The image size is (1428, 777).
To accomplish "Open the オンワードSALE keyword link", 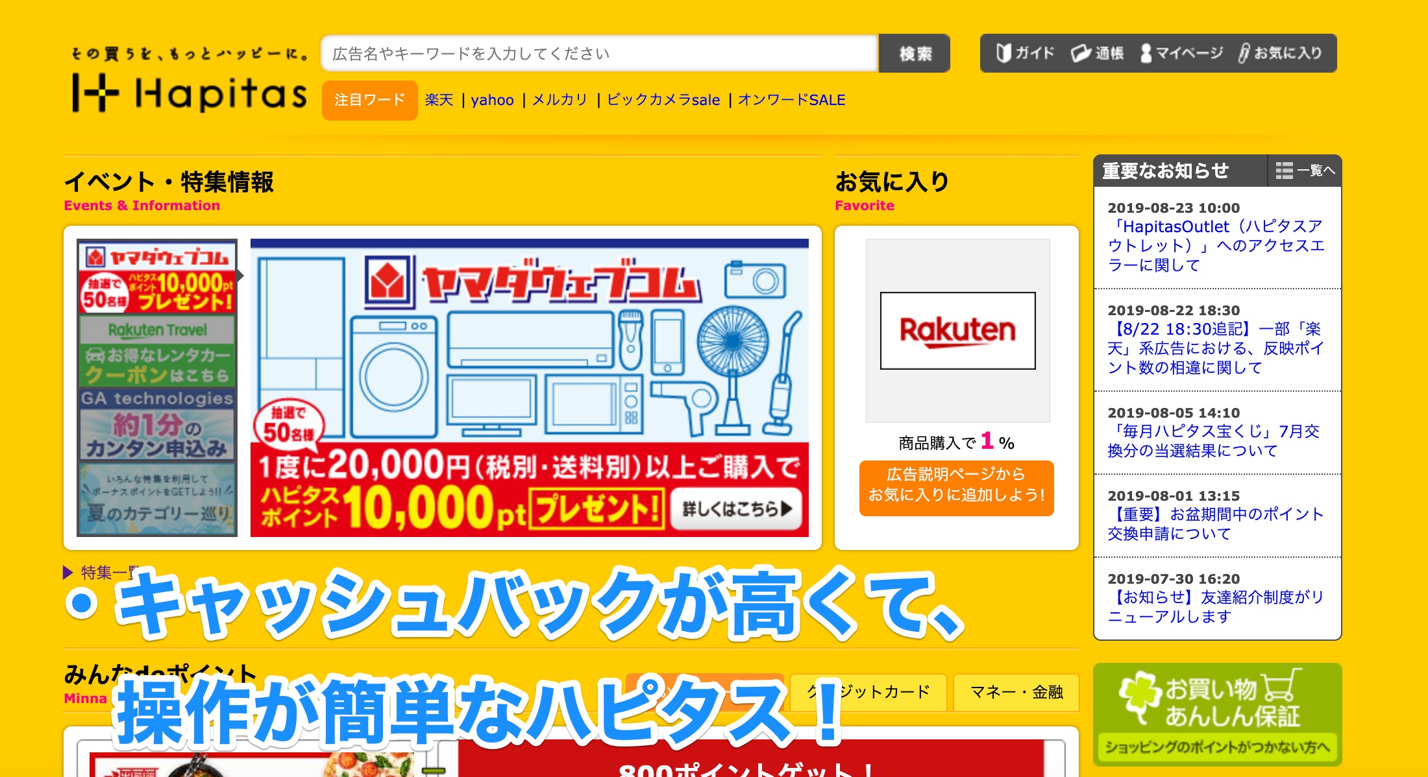I will pos(792,100).
